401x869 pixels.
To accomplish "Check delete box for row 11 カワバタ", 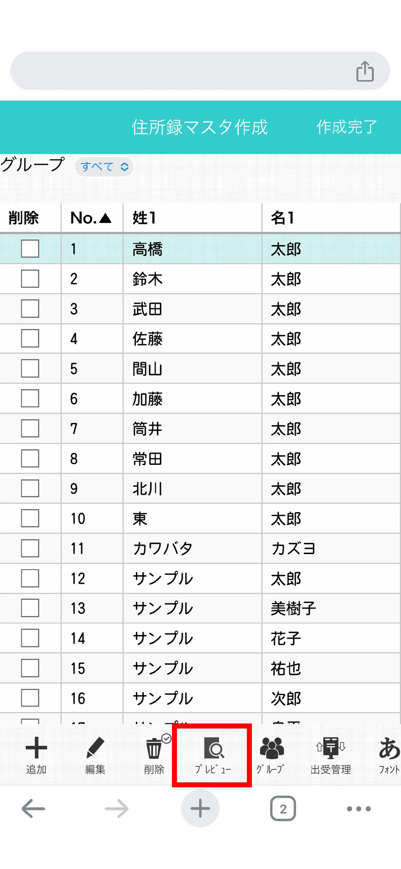I will click(x=30, y=548).
